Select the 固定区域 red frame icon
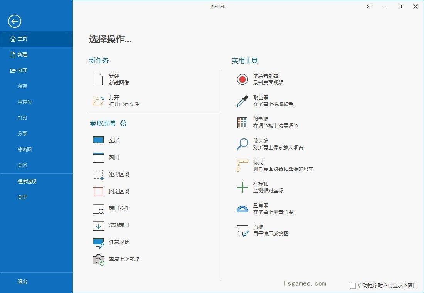Viewport: 424px width, 293px height. point(98,191)
